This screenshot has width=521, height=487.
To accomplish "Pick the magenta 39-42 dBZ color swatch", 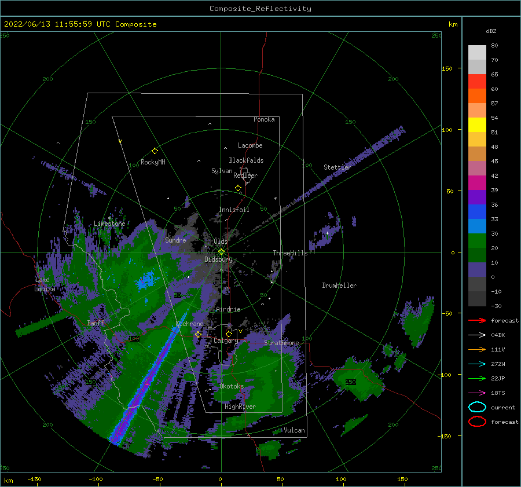I will (477, 183).
